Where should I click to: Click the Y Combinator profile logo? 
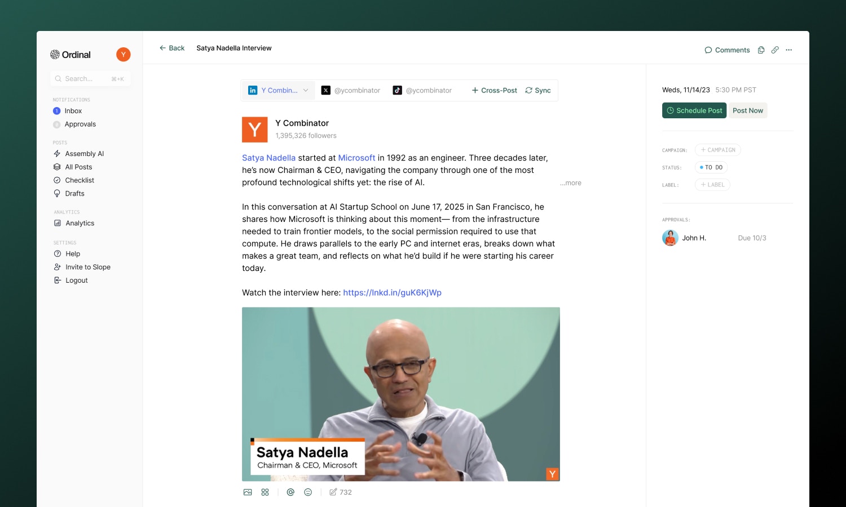(x=255, y=130)
